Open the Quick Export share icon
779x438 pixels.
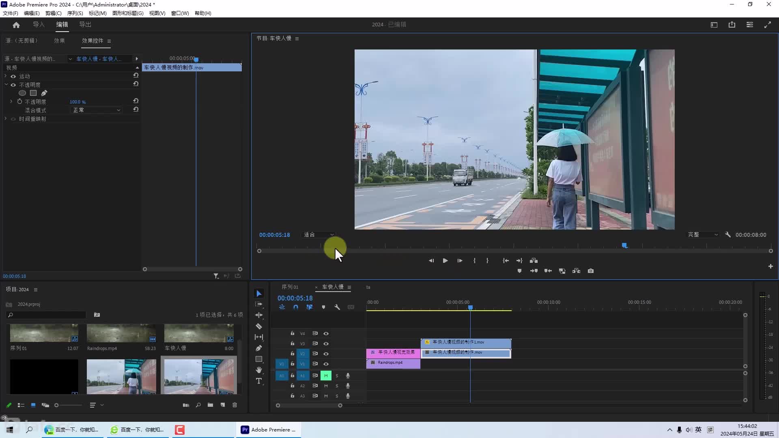point(732,25)
